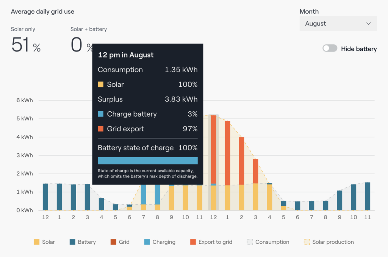The width and height of the screenshot is (388, 257).
Task: Select the 1 pm export-to-grid bar
Action: pos(227,153)
